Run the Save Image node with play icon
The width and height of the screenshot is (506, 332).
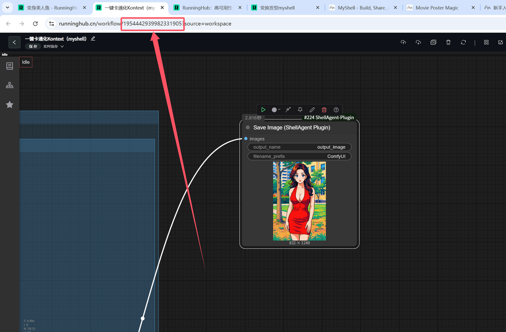pyautogui.click(x=263, y=110)
